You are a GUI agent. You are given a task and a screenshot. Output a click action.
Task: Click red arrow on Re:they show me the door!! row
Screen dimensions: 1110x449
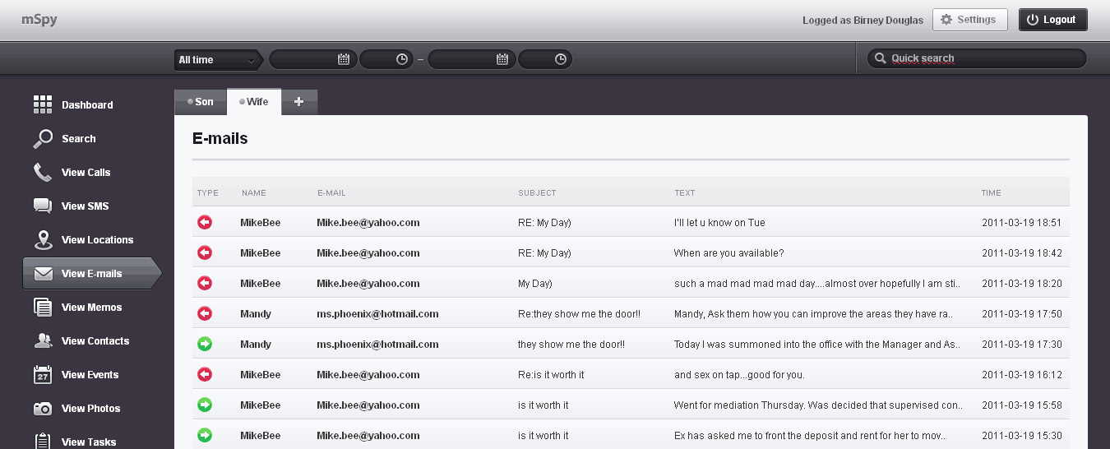point(205,313)
